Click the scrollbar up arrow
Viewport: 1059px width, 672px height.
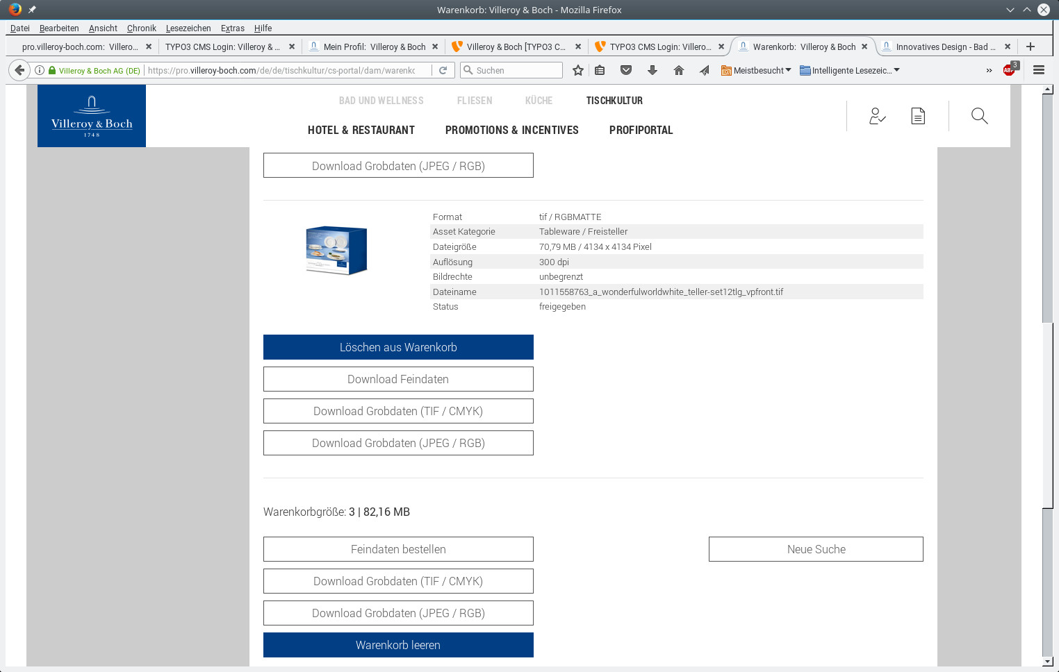(1048, 90)
